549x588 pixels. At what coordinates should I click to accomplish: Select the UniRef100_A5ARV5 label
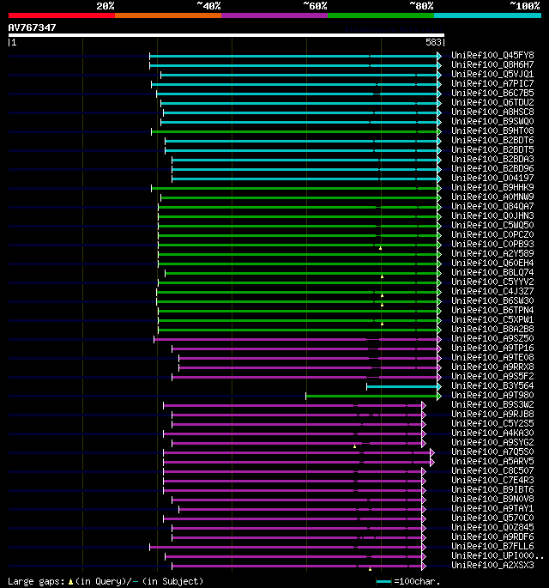(492, 461)
